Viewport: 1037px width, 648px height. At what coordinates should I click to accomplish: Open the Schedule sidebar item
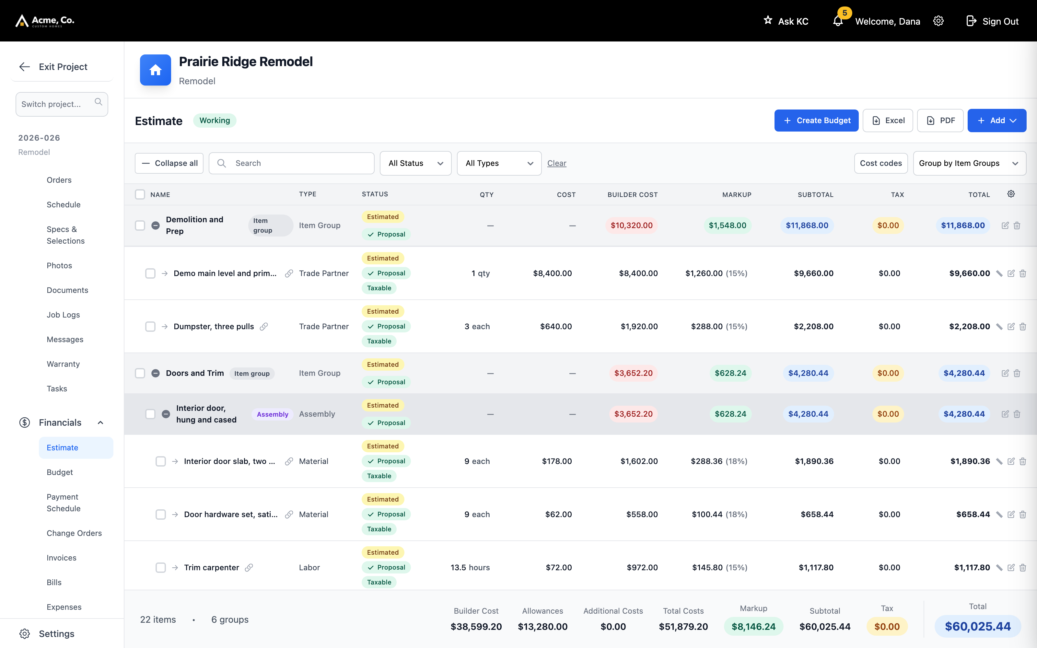pyautogui.click(x=64, y=204)
